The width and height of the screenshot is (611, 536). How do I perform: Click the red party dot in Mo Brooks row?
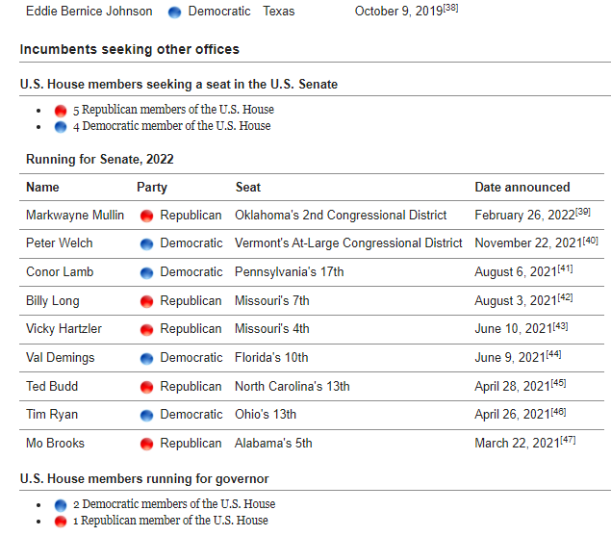(146, 444)
